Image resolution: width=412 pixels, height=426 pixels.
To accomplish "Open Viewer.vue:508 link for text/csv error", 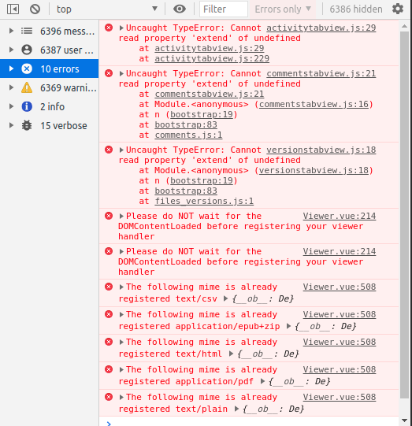I will click(x=340, y=287).
